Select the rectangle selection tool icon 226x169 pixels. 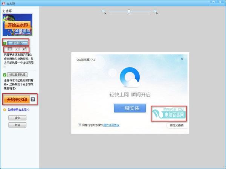pyautogui.click(x=10, y=49)
